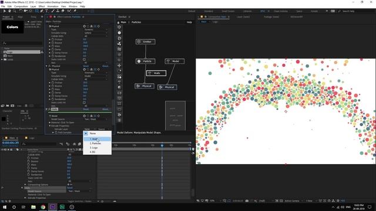The width and height of the screenshot is (376, 211).
Task: Open File Explorer from the taskbar
Action: tap(33, 207)
